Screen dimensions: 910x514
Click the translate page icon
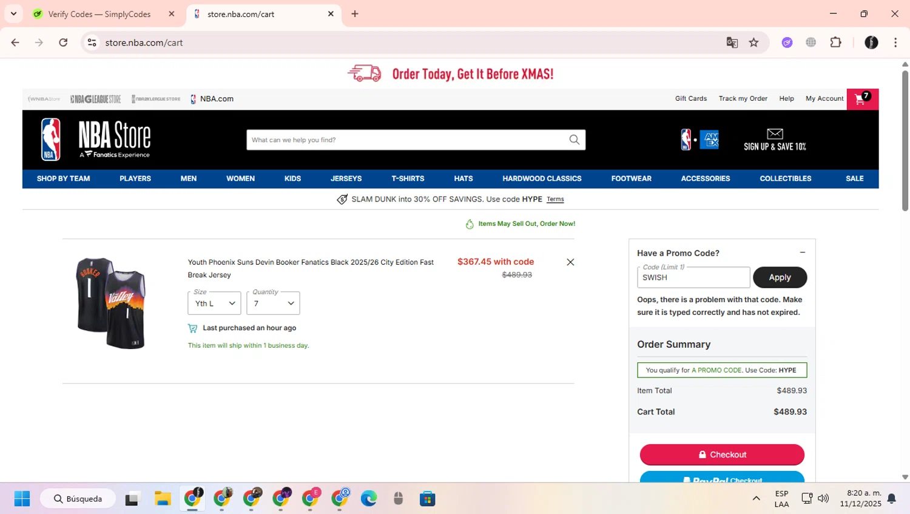[732, 42]
